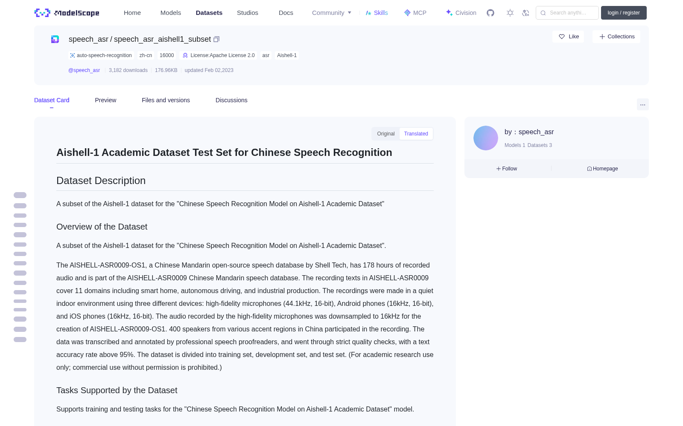
Task: Click 'Datasets 3' count text
Action: (540, 145)
